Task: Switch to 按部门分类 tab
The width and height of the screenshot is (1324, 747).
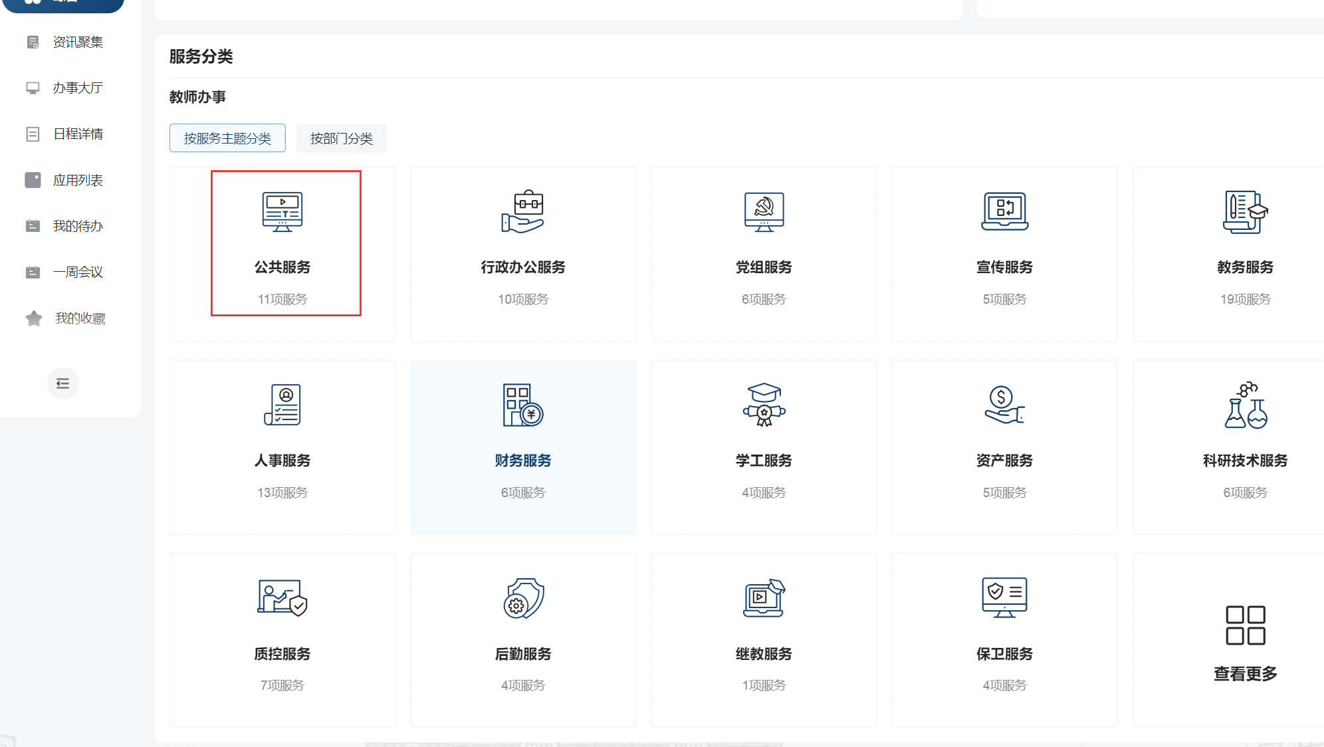Action: click(x=341, y=138)
